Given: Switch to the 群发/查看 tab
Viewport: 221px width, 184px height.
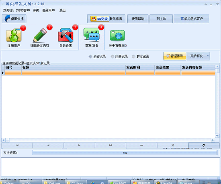Looking at the screenshot, I should point(92,37).
